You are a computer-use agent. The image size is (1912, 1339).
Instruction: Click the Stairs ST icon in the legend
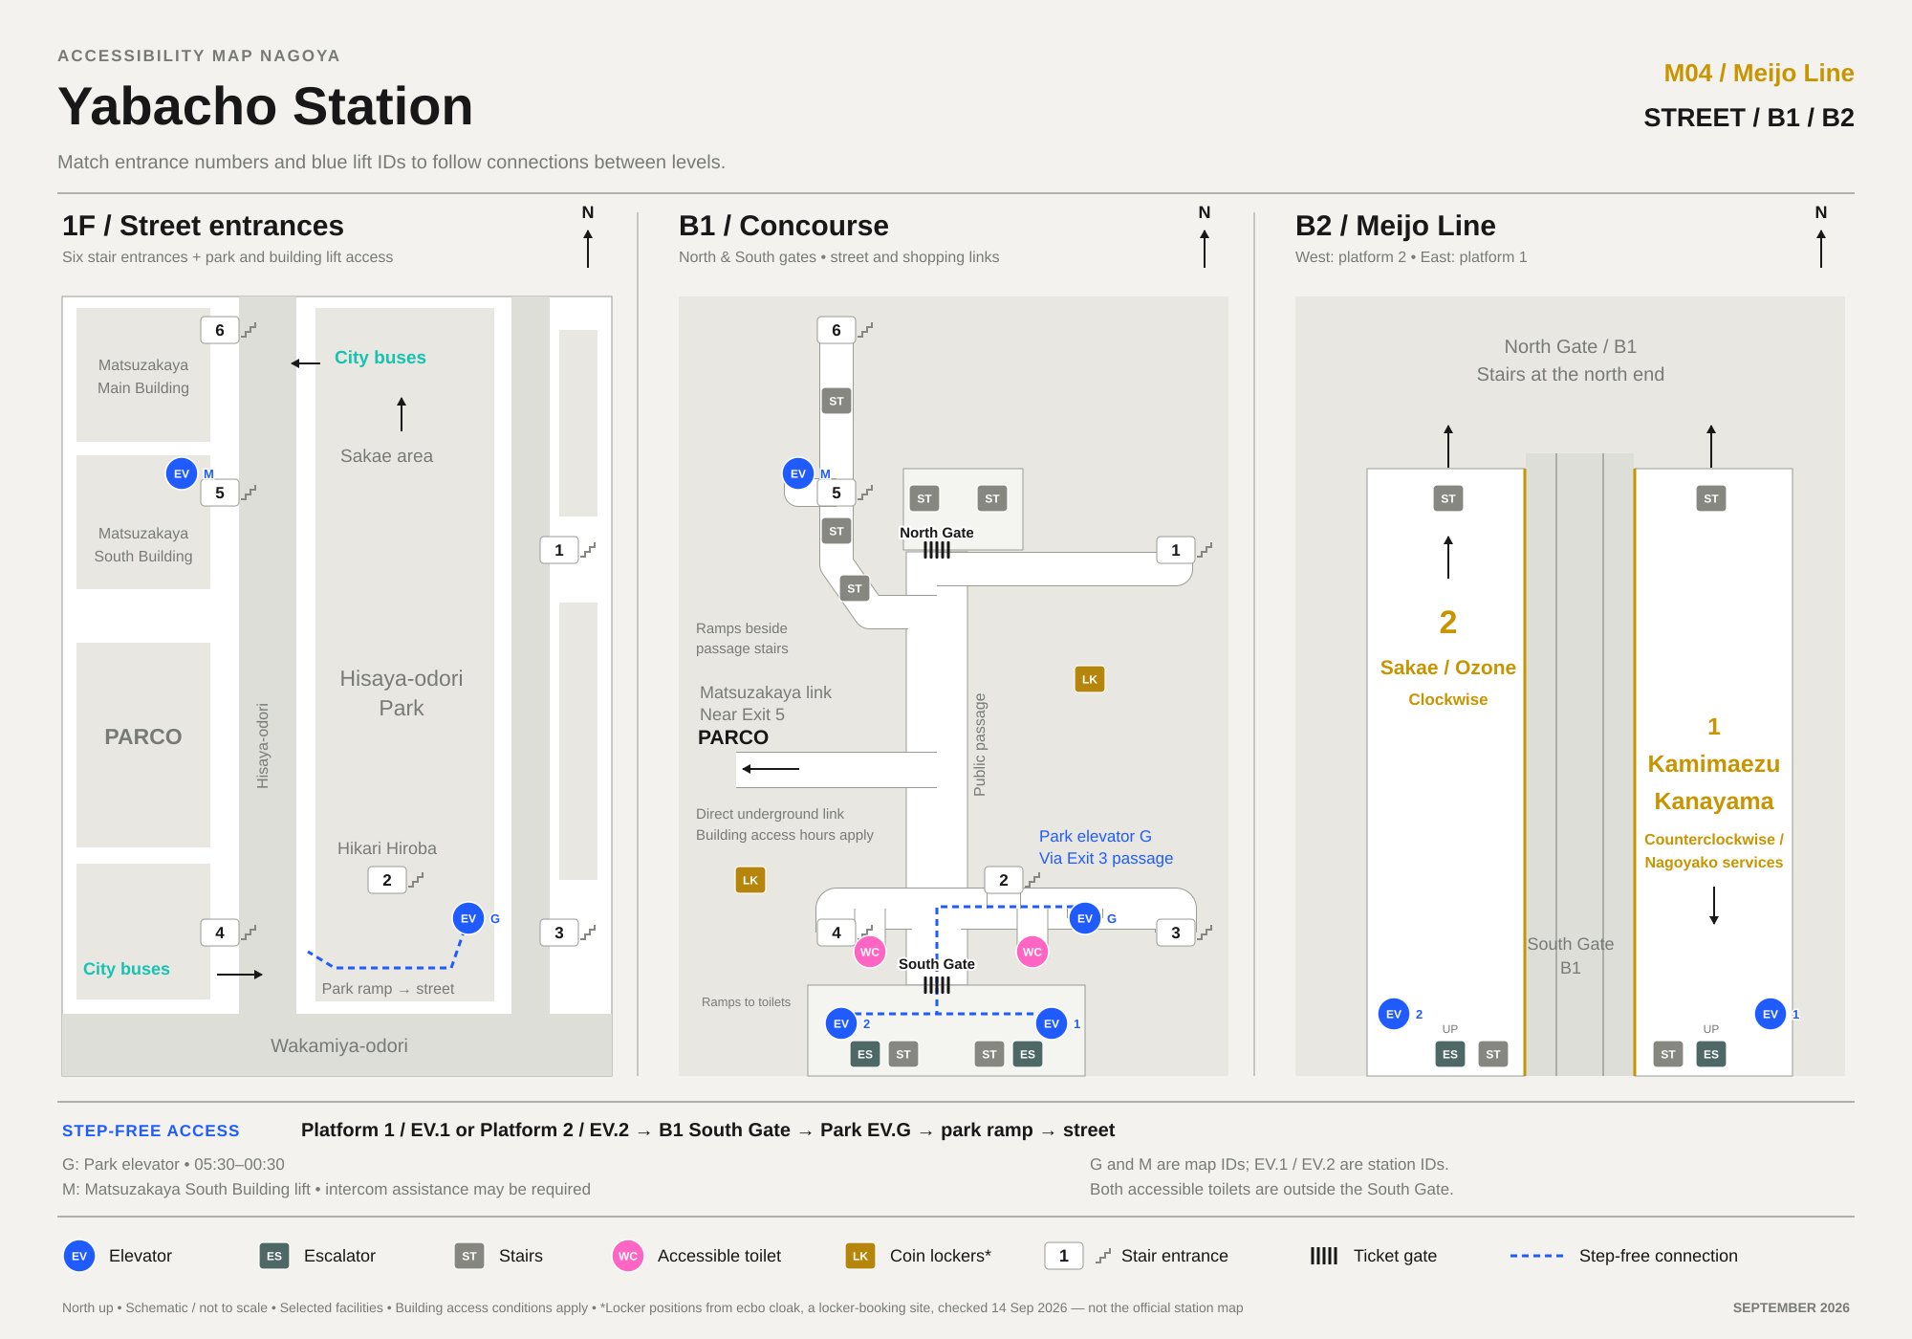[x=469, y=1256]
